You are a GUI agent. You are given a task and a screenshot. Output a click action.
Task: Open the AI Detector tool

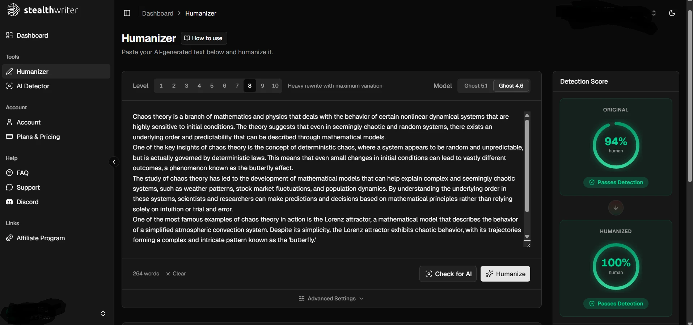(x=56, y=86)
